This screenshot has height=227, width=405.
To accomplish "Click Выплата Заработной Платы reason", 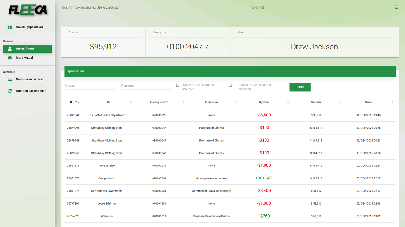I will tap(211, 216).
